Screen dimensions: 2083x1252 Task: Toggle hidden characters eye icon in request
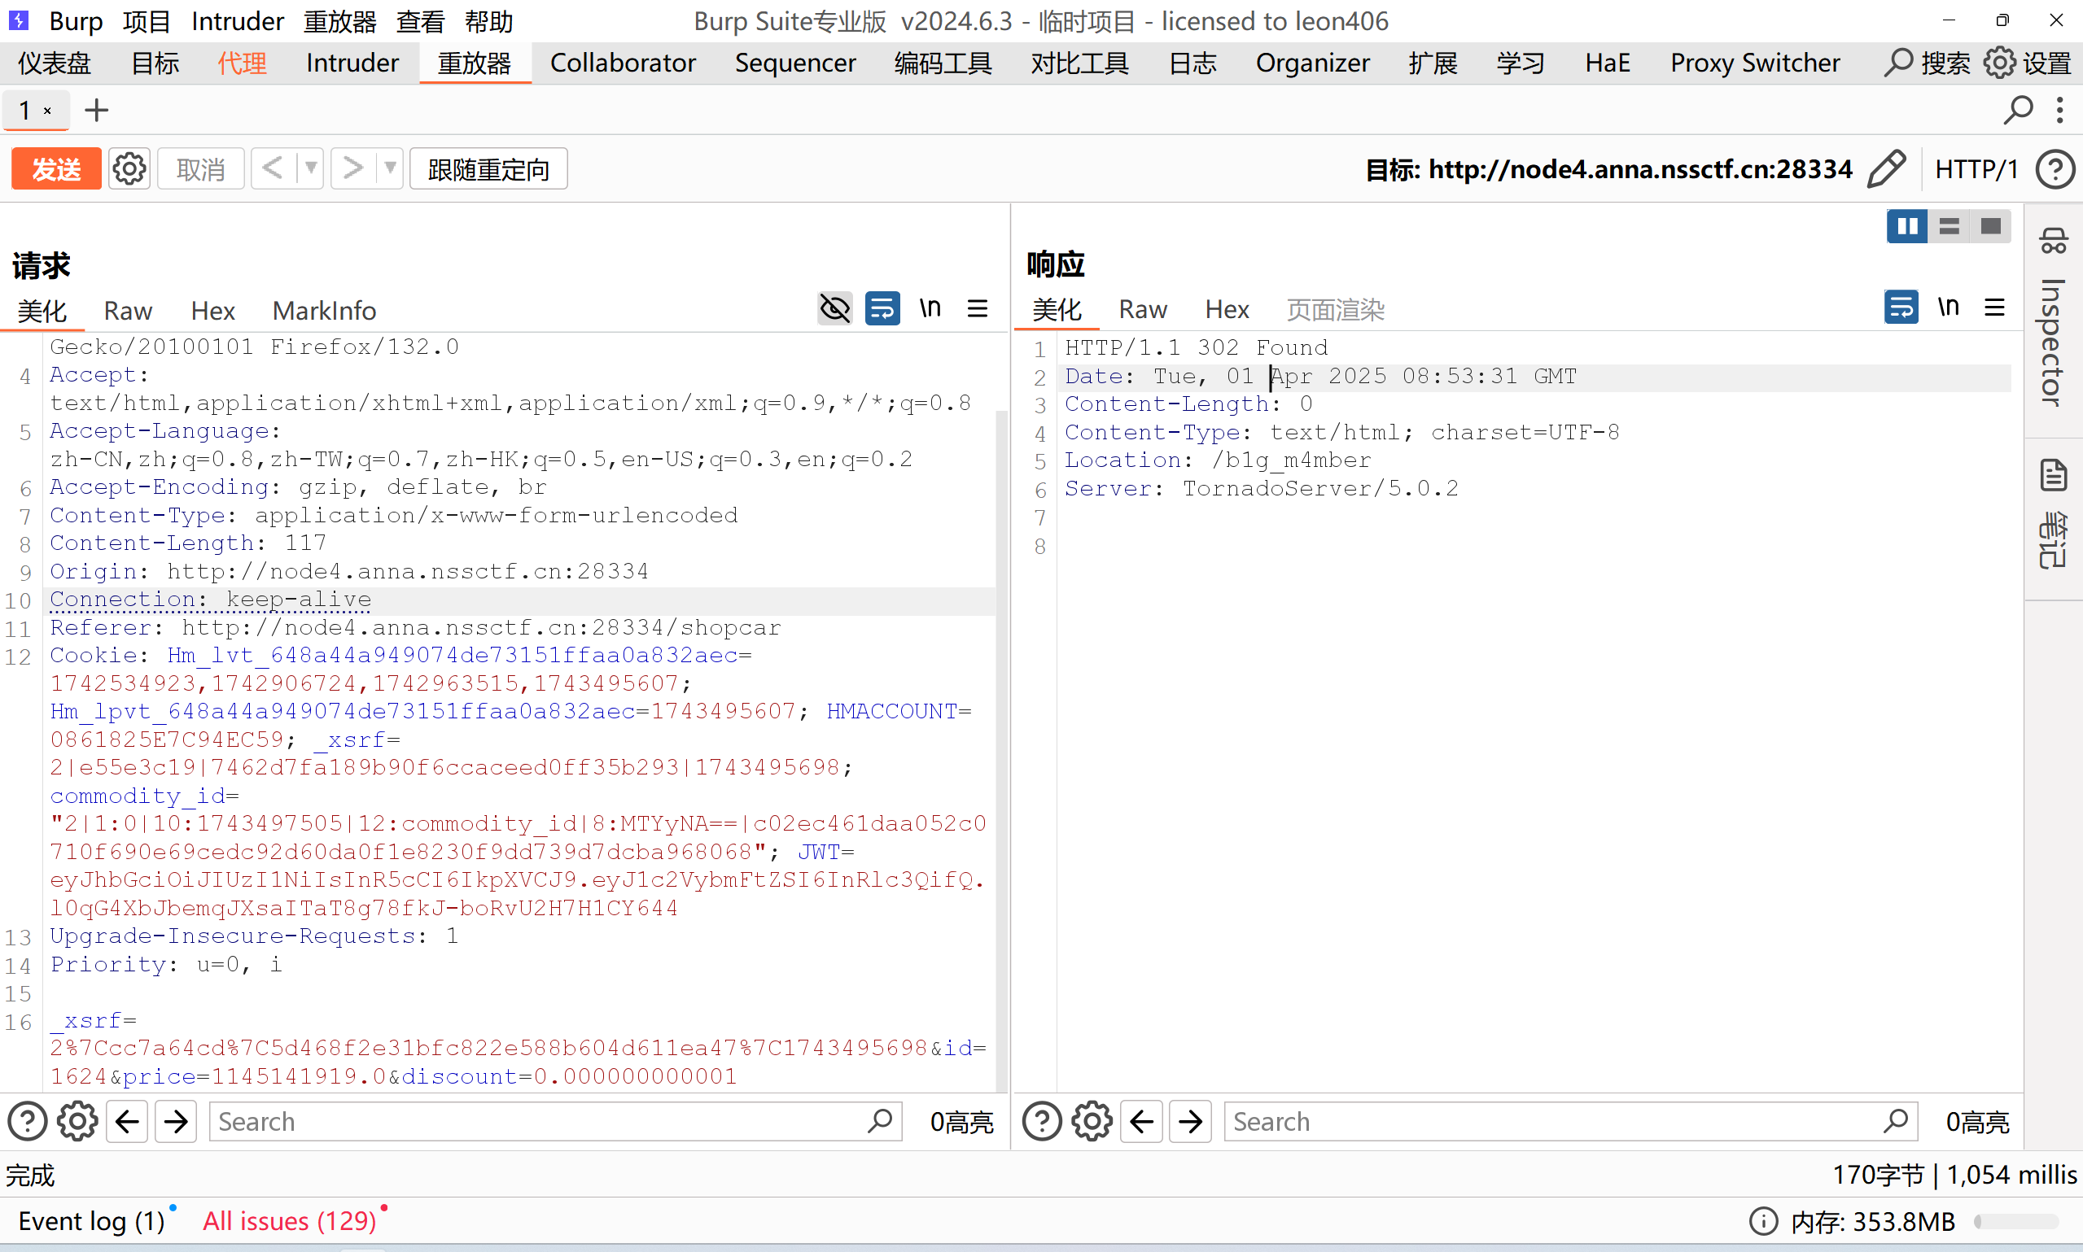tap(834, 310)
